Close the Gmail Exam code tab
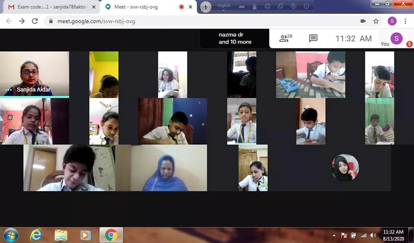The image size is (414, 243). tap(94, 7)
